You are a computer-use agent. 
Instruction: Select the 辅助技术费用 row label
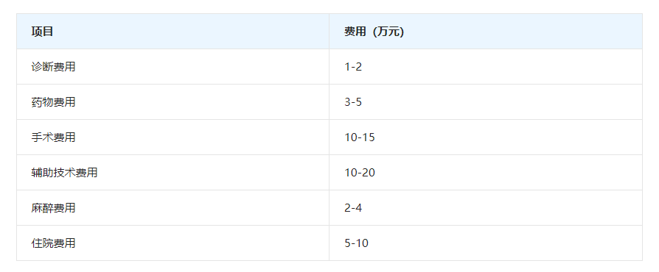64,172
